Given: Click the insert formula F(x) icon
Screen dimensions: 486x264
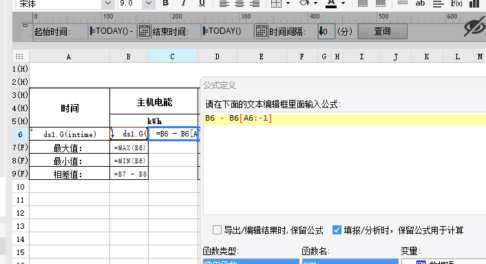Looking at the screenshot, I should [456, 3].
